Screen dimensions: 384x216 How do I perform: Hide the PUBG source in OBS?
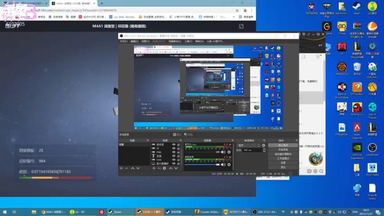coord(174,152)
